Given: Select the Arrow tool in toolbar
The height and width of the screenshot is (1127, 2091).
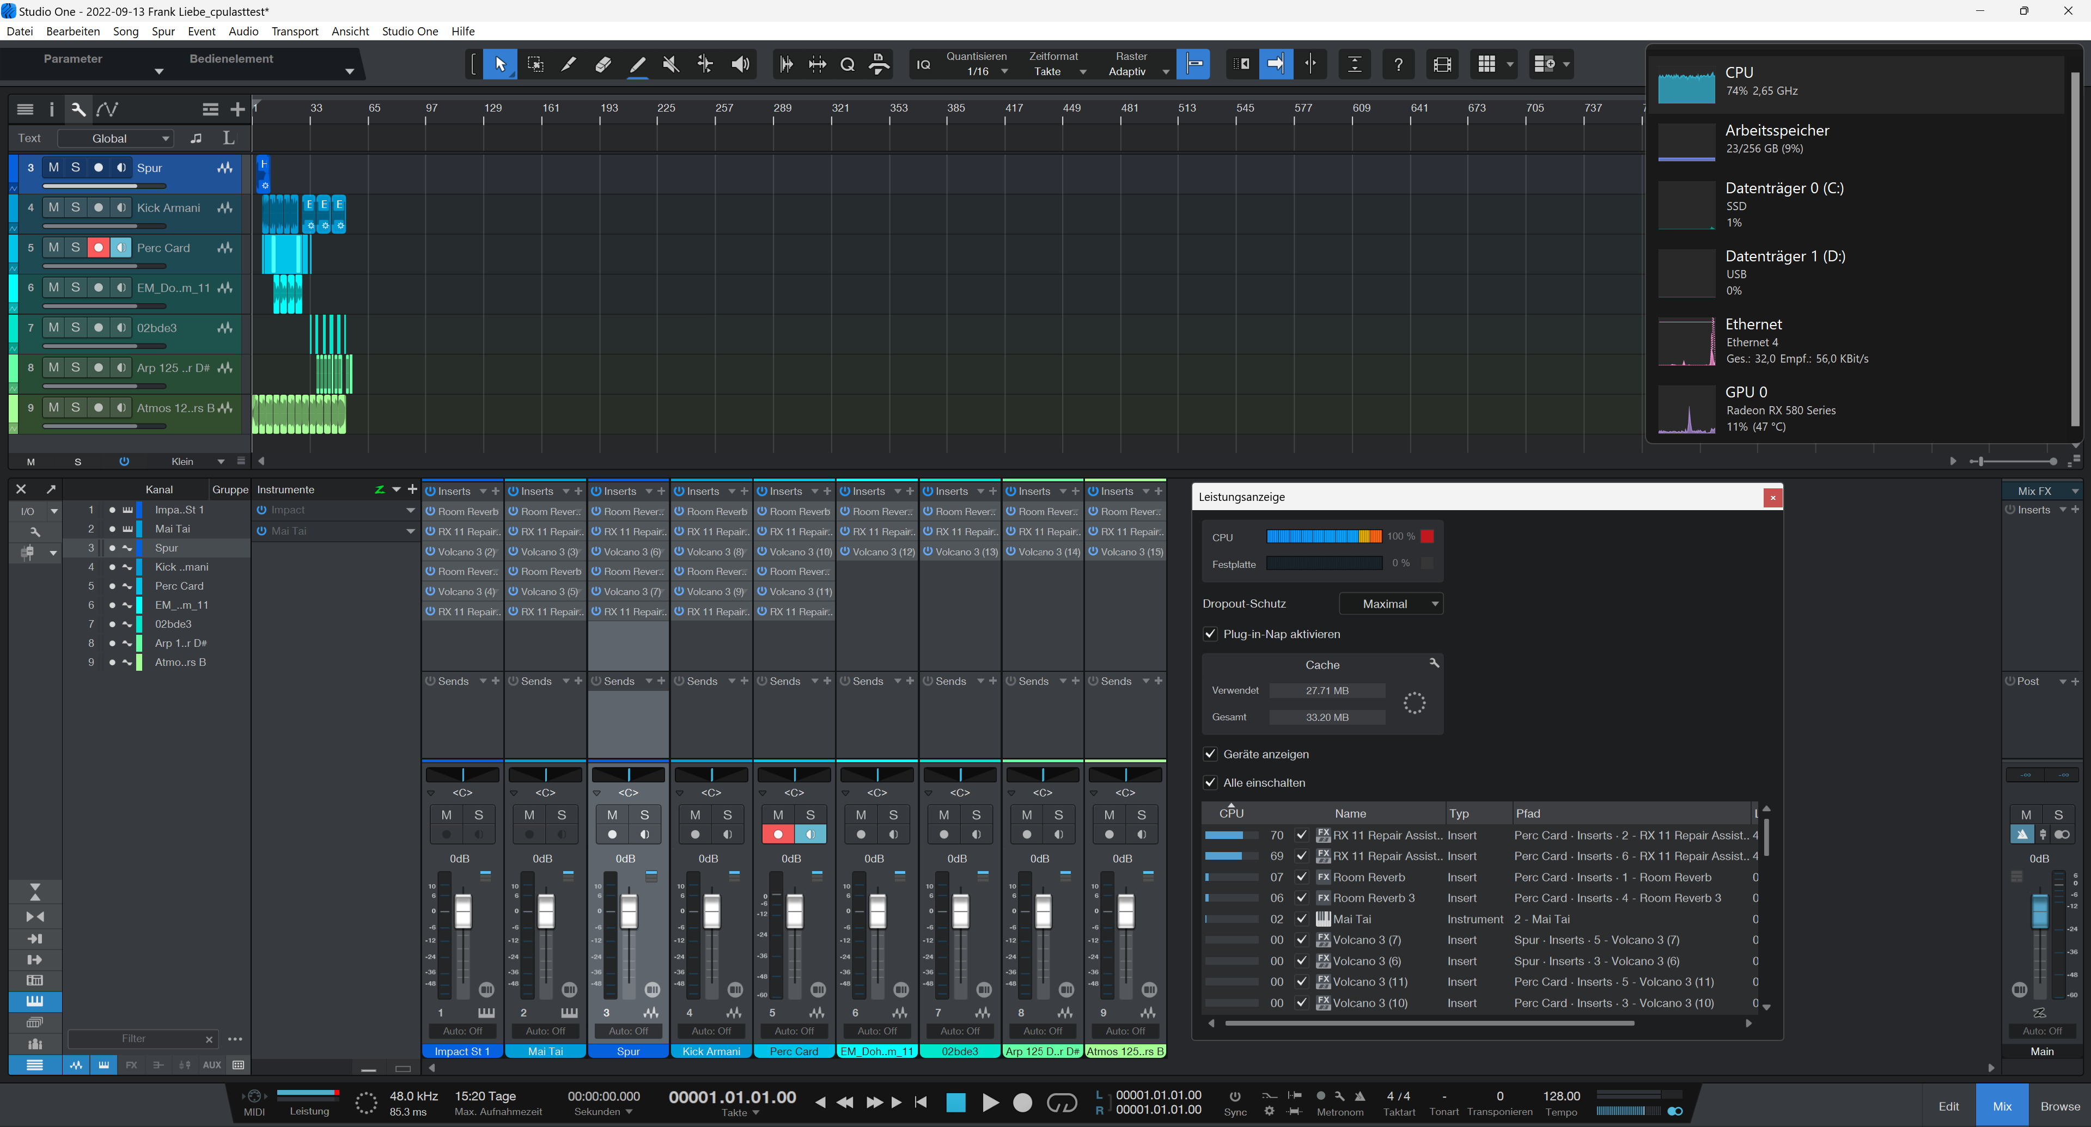Looking at the screenshot, I should click(x=500, y=64).
